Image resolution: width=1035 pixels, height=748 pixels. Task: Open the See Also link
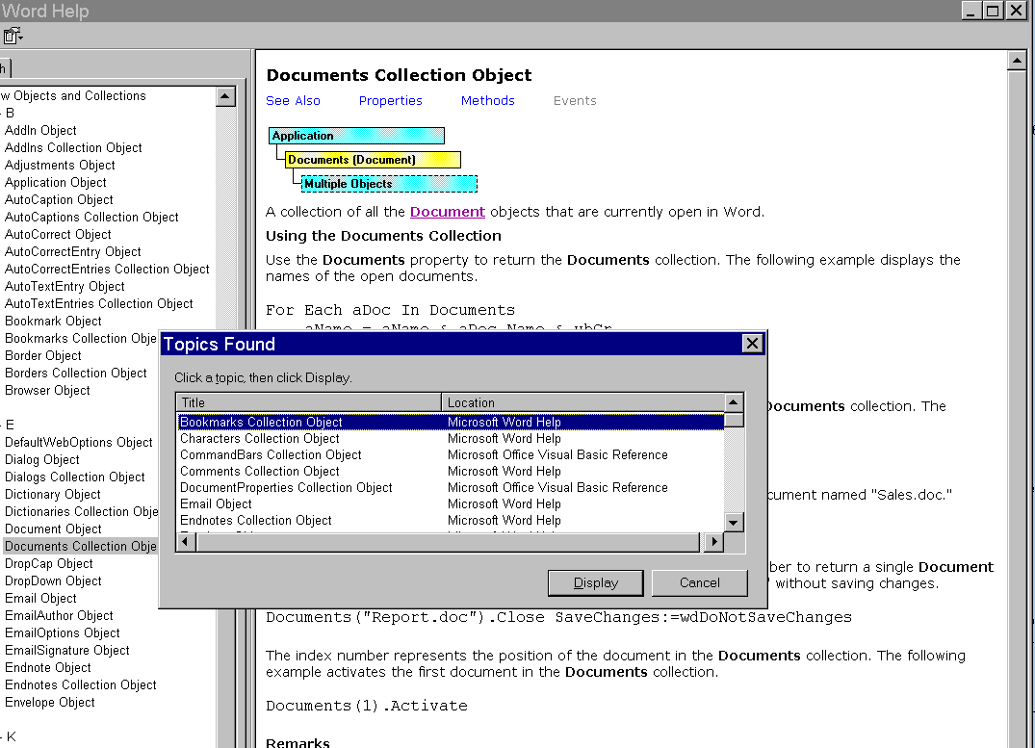(x=293, y=101)
